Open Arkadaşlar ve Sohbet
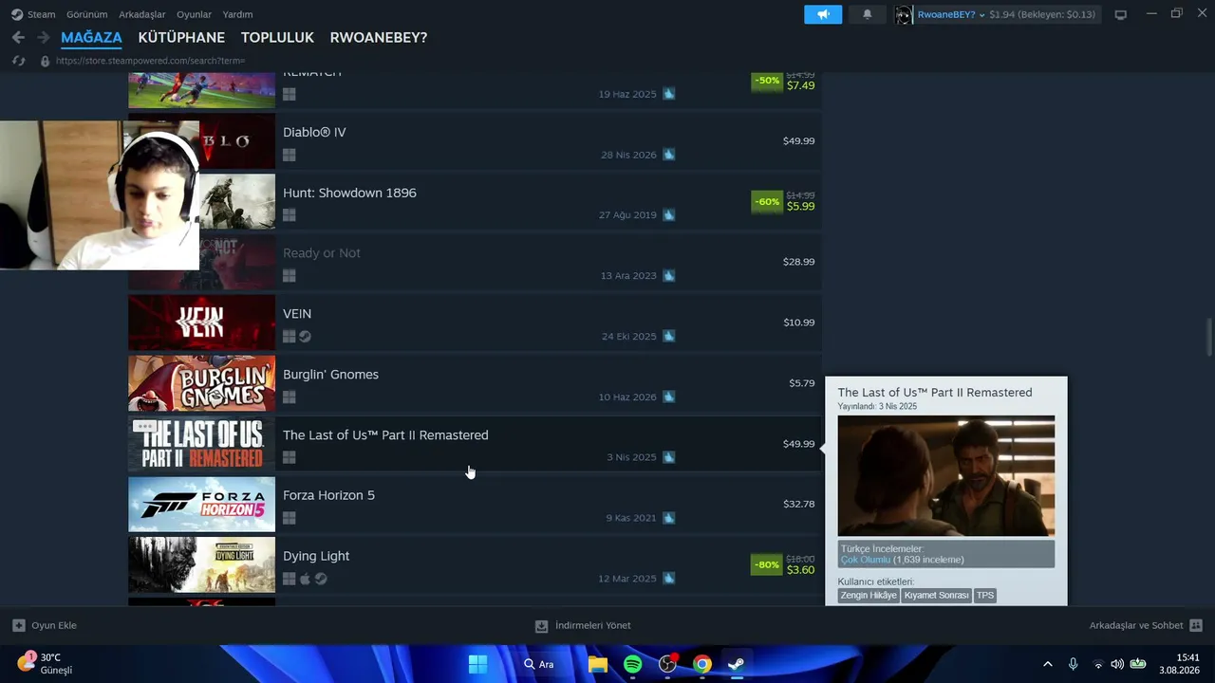The image size is (1215, 683). [1146, 625]
